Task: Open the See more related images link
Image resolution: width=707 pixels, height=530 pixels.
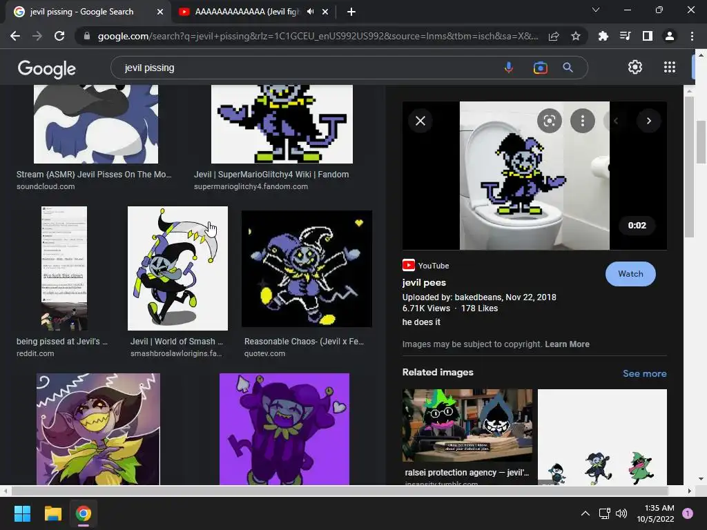Action: tap(645, 373)
